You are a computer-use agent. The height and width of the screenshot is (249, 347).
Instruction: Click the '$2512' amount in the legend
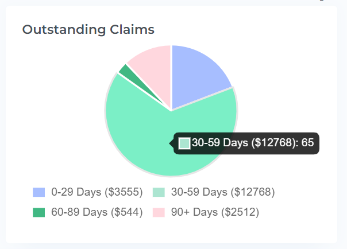(x=241, y=212)
